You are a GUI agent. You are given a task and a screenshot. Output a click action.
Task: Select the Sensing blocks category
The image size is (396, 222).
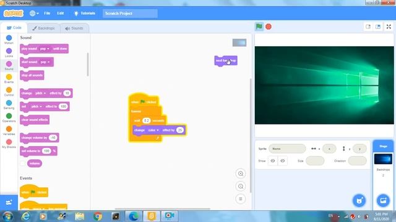tap(9, 105)
